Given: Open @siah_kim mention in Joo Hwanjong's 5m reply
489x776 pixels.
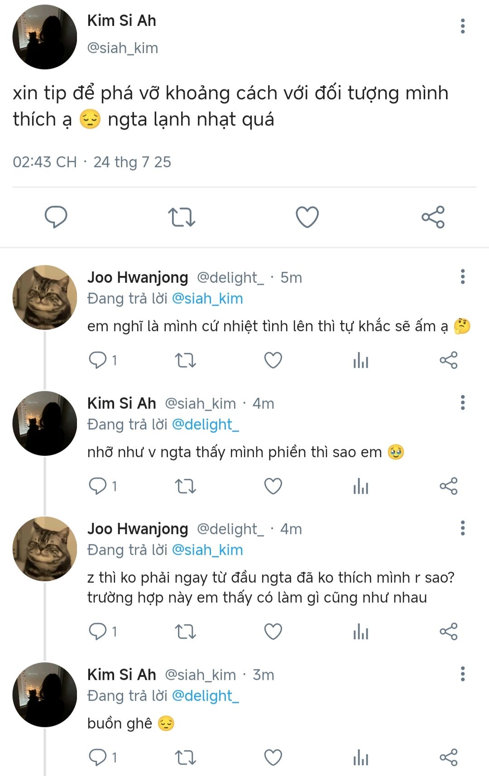Looking at the screenshot, I should tap(207, 299).
